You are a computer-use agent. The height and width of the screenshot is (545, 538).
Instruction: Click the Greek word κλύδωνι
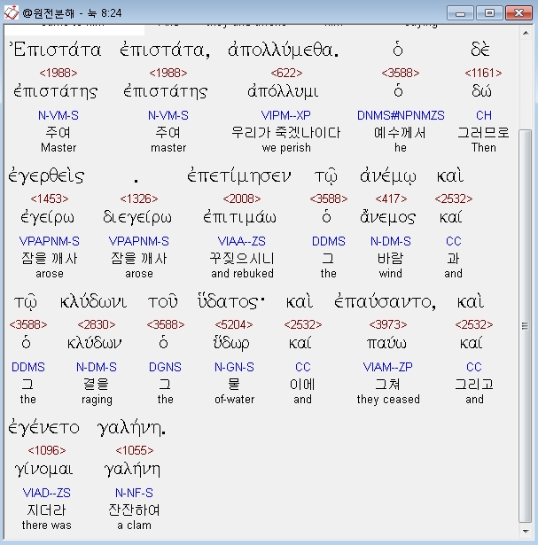93,301
